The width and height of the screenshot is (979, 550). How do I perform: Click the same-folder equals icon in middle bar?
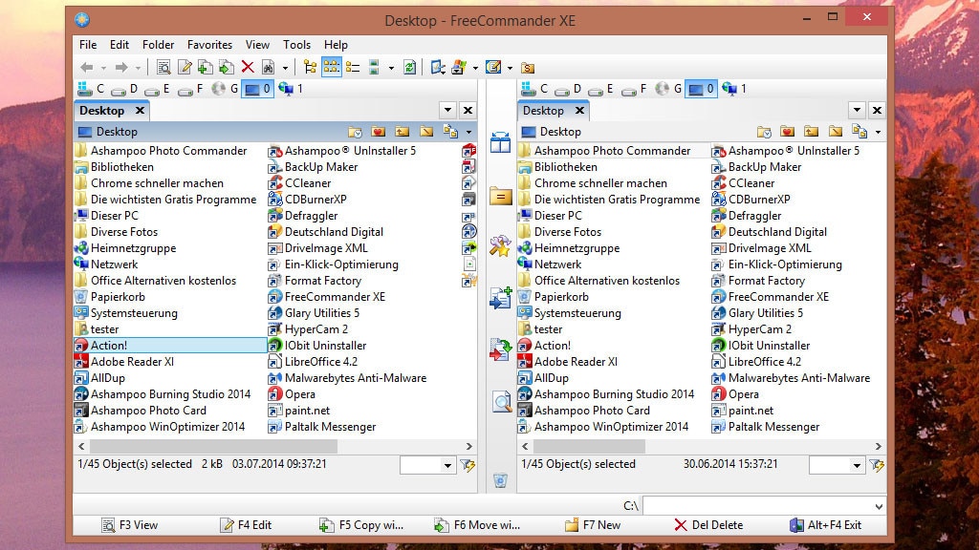click(x=500, y=197)
